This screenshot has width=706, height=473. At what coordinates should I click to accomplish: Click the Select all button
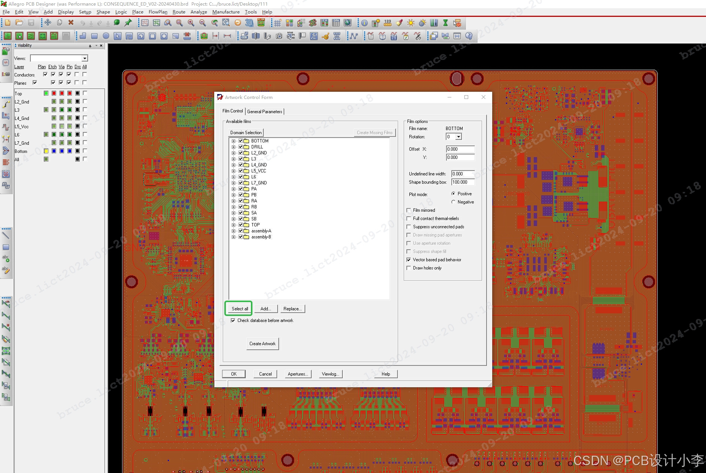click(240, 309)
